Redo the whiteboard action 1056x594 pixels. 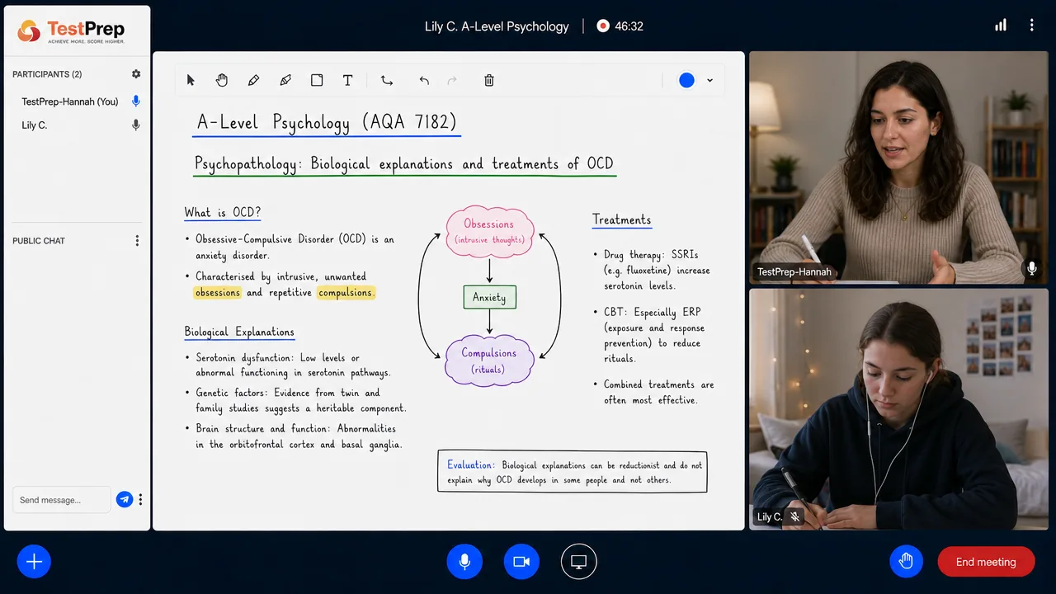[452, 80]
